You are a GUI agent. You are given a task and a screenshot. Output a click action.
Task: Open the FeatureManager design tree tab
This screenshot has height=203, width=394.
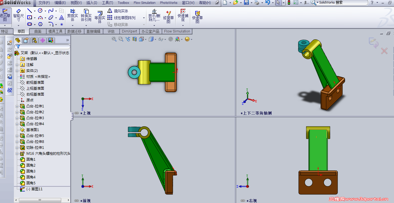point(18,40)
